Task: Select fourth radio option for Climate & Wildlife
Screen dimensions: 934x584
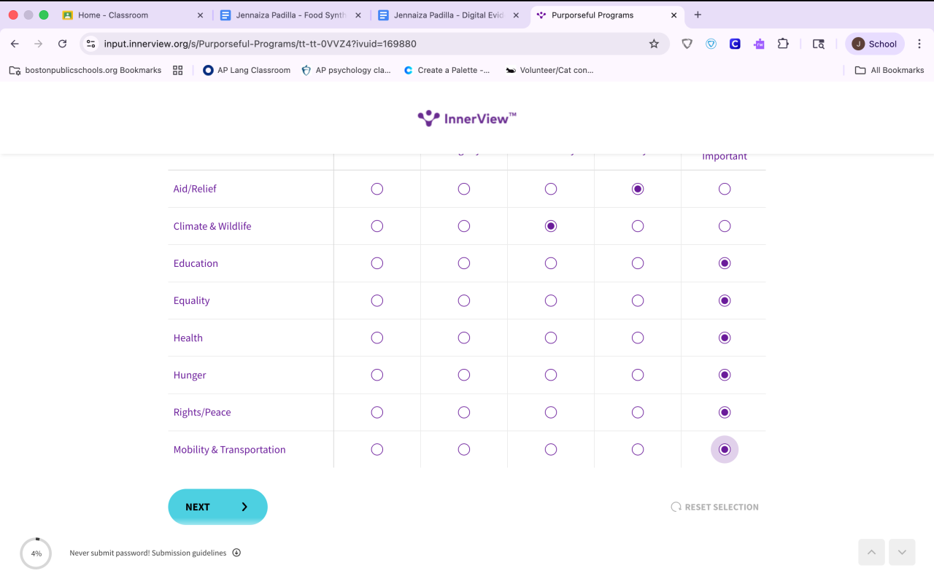Action: pos(638,226)
